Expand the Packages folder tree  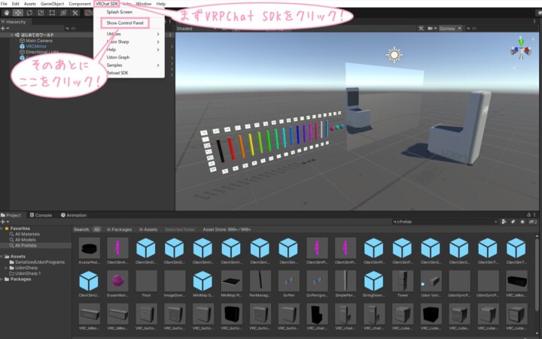click(2, 280)
